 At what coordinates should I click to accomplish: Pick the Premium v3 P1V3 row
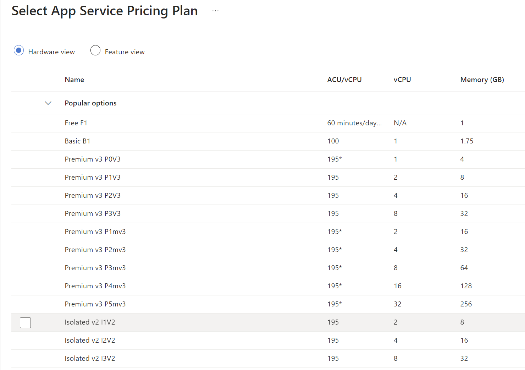click(268, 178)
